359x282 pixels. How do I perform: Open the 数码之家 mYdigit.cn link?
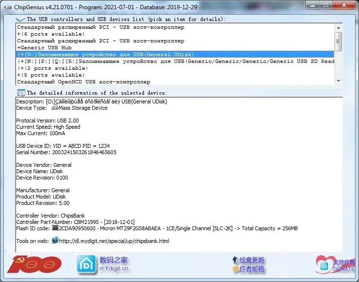tap(114, 264)
